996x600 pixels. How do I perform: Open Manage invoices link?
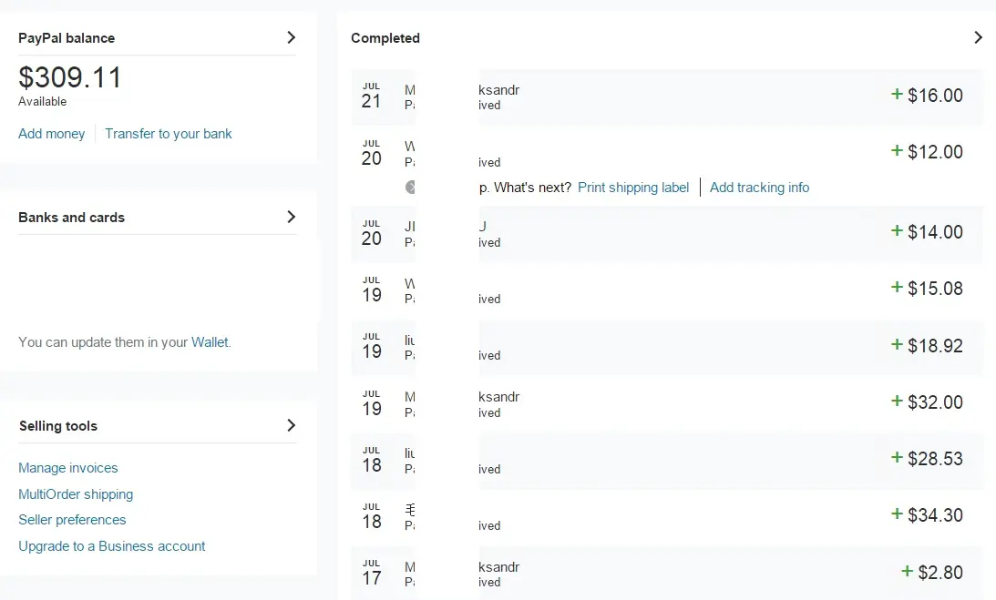pyautogui.click(x=68, y=468)
